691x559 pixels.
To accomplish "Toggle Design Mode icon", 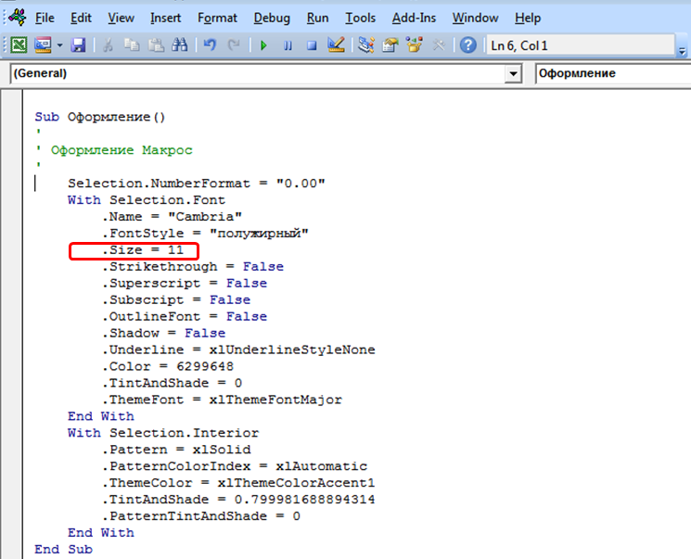I will (x=336, y=45).
